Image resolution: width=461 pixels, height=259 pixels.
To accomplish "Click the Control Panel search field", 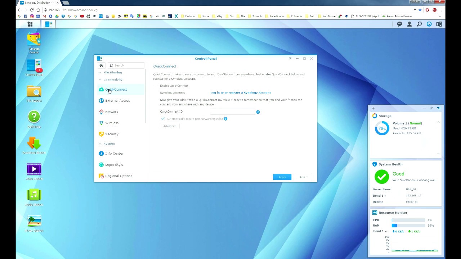I will point(126,65).
